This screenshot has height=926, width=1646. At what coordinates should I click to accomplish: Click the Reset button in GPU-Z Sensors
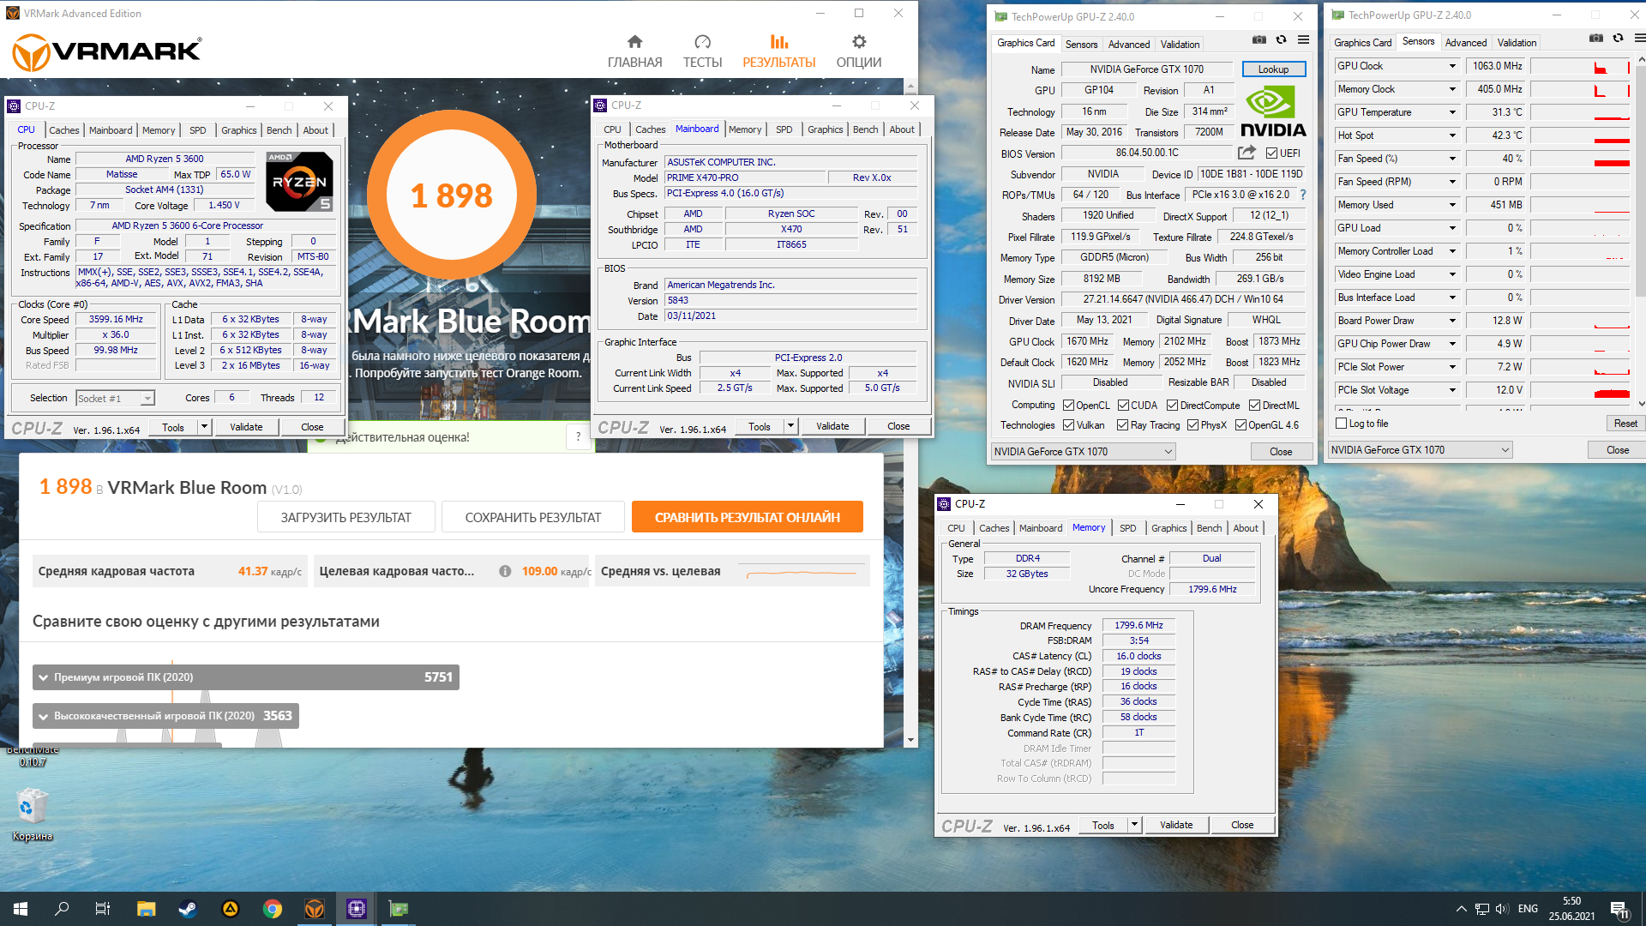[x=1625, y=424]
